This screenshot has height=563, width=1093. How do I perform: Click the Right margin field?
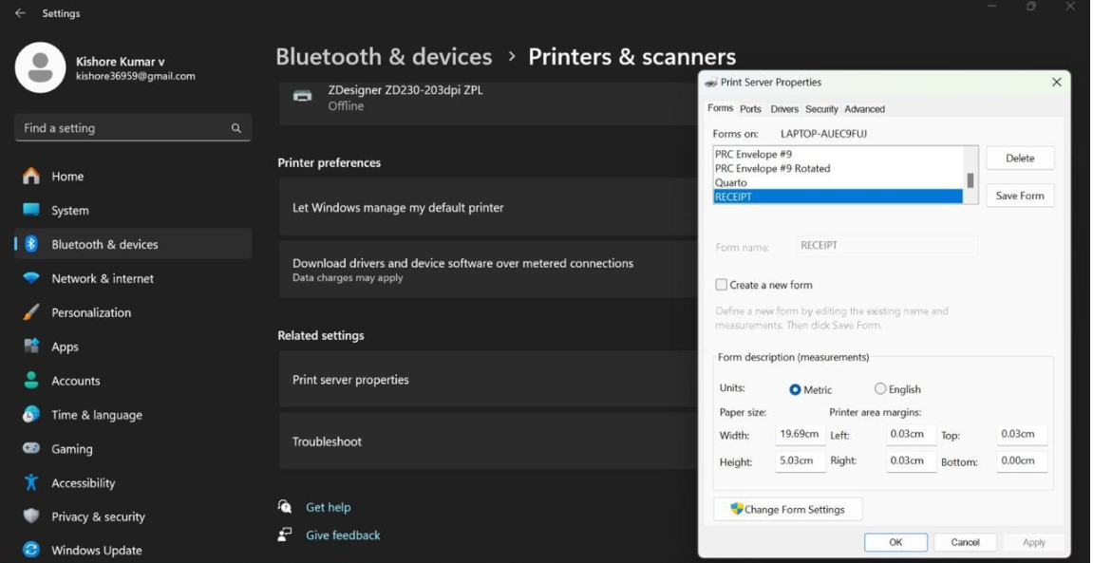911,460
